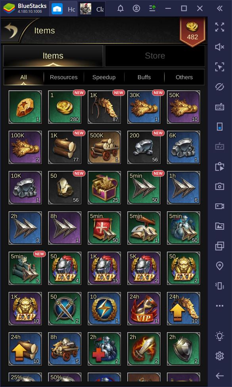
Task: Tap the 2h shield buff item
Action: (x=184, y=349)
